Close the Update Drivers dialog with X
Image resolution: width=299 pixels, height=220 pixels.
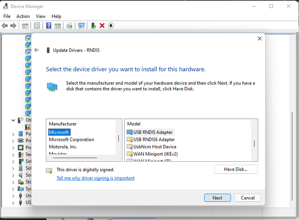(x=260, y=38)
